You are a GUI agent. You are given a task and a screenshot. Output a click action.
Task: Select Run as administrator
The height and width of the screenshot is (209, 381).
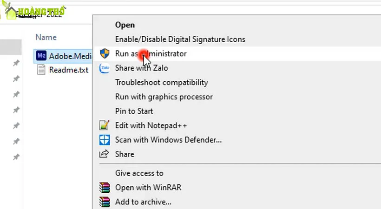[151, 53]
